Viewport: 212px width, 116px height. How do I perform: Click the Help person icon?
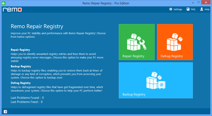click(202, 9)
